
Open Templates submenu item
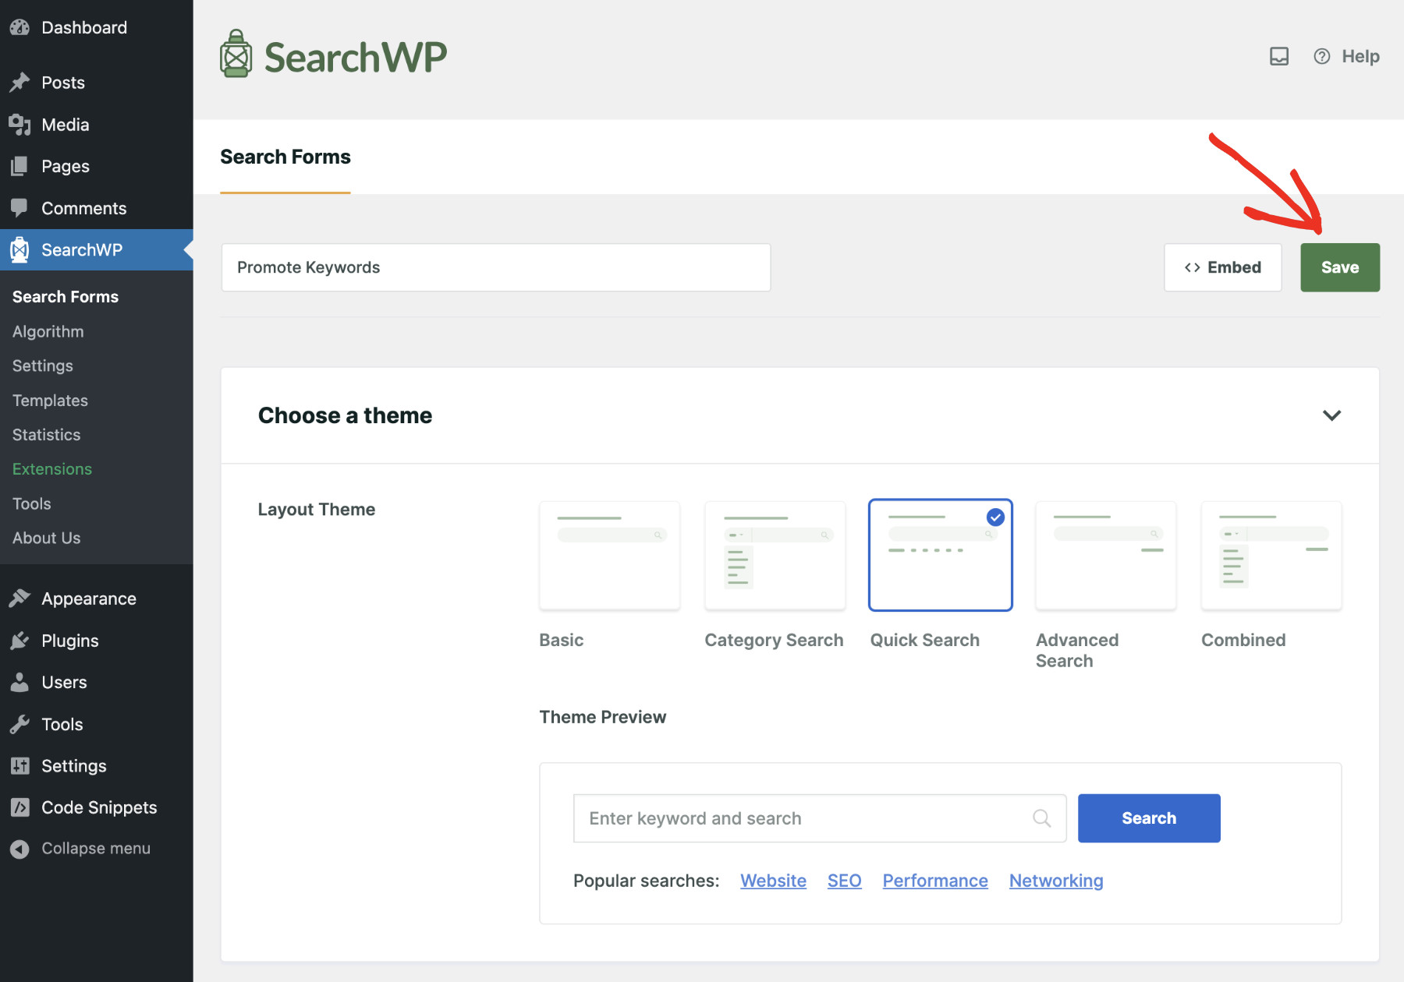click(x=50, y=400)
